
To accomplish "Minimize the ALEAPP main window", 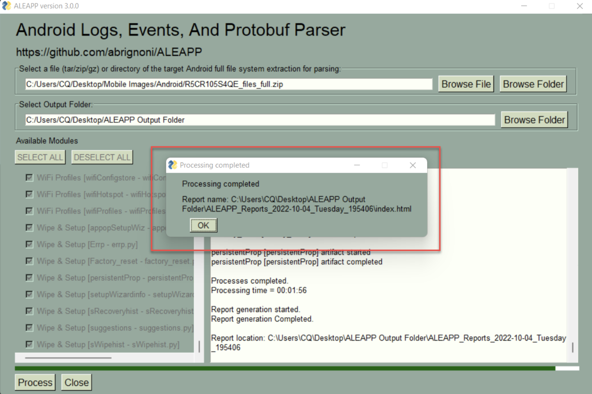I will (x=524, y=6).
